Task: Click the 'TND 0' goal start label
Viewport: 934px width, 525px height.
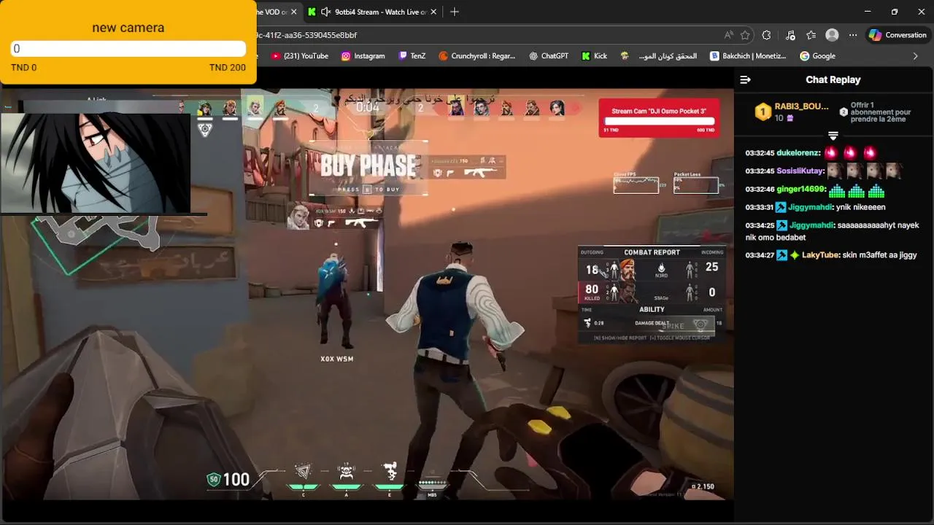Action: point(24,67)
